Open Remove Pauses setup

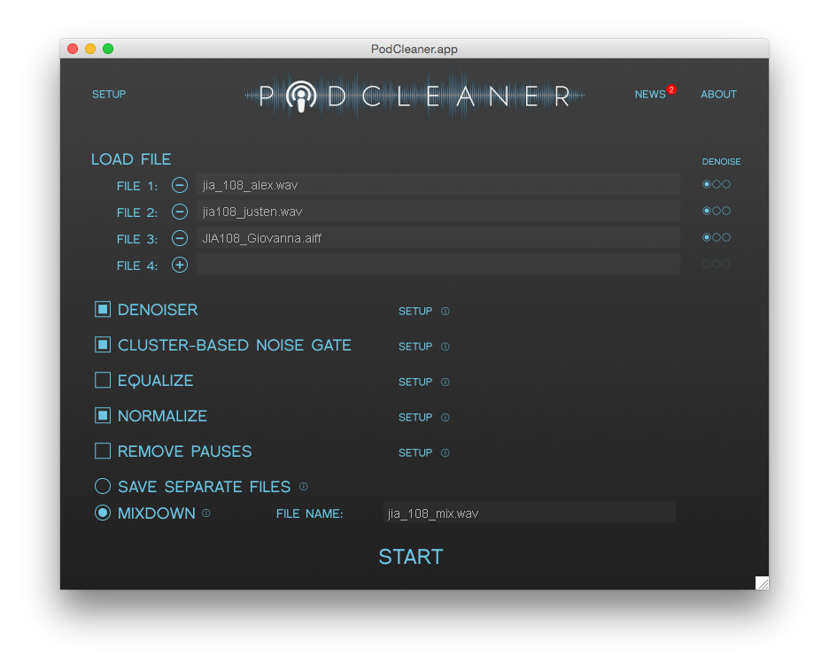(415, 453)
